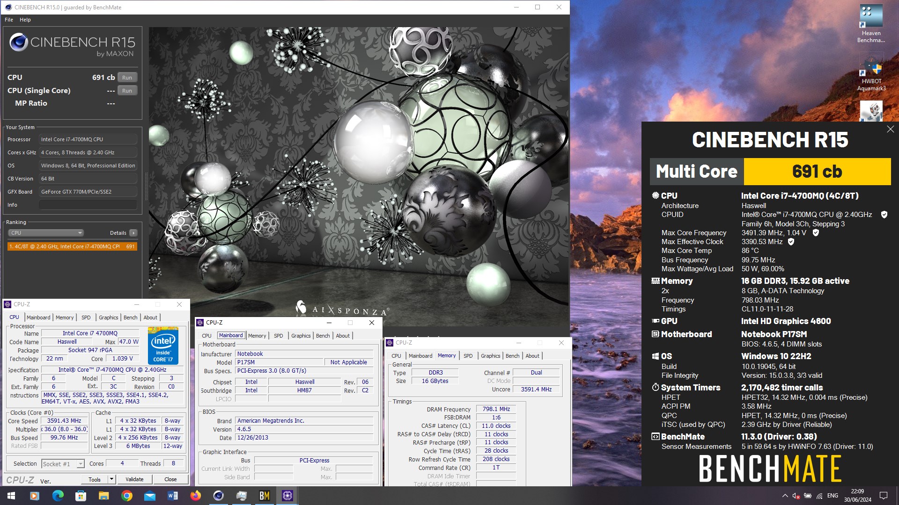Click the BIOS Date value 12/26/2013

(x=305, y=438)
